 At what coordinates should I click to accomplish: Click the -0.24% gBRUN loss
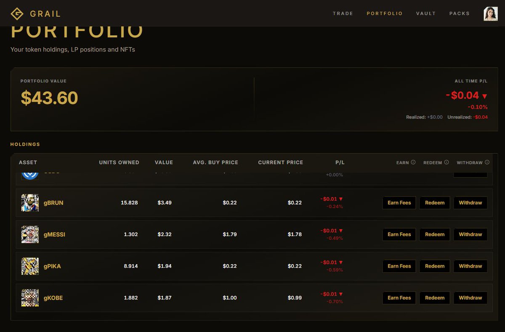[x=335, y=207]
